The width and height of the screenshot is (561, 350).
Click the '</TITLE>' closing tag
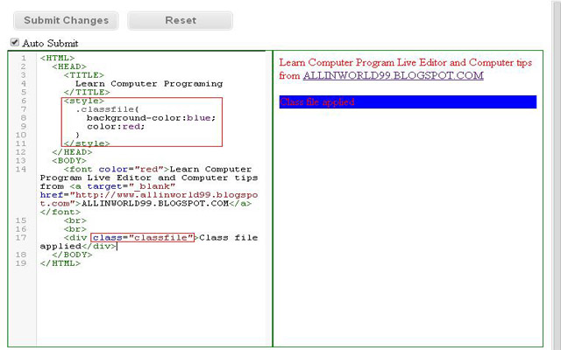tap(87, 92)
